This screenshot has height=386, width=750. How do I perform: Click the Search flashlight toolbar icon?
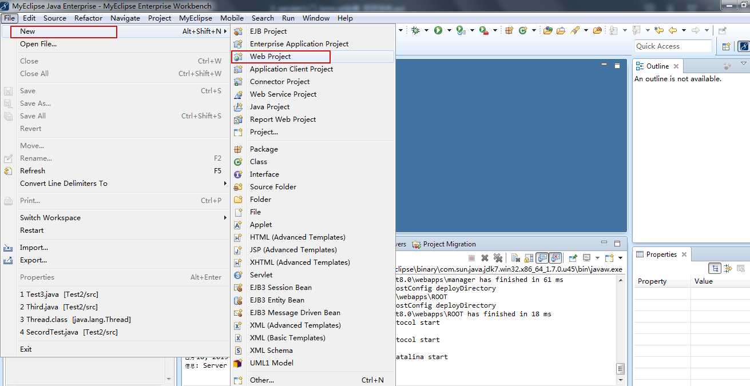tap(574, 30)
